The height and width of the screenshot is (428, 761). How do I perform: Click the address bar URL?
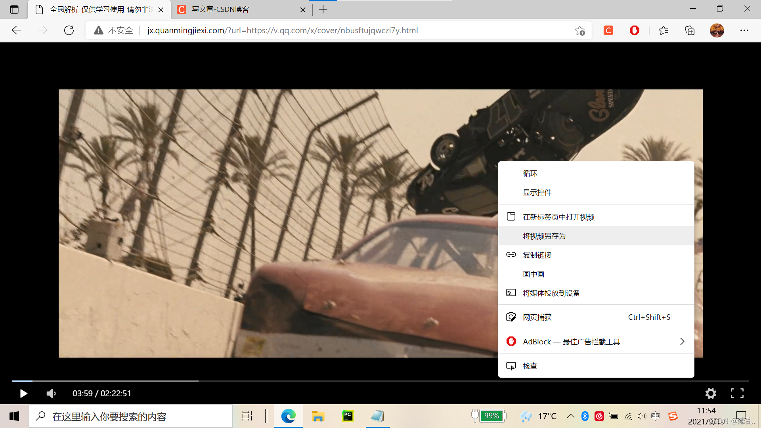[283, 31]
